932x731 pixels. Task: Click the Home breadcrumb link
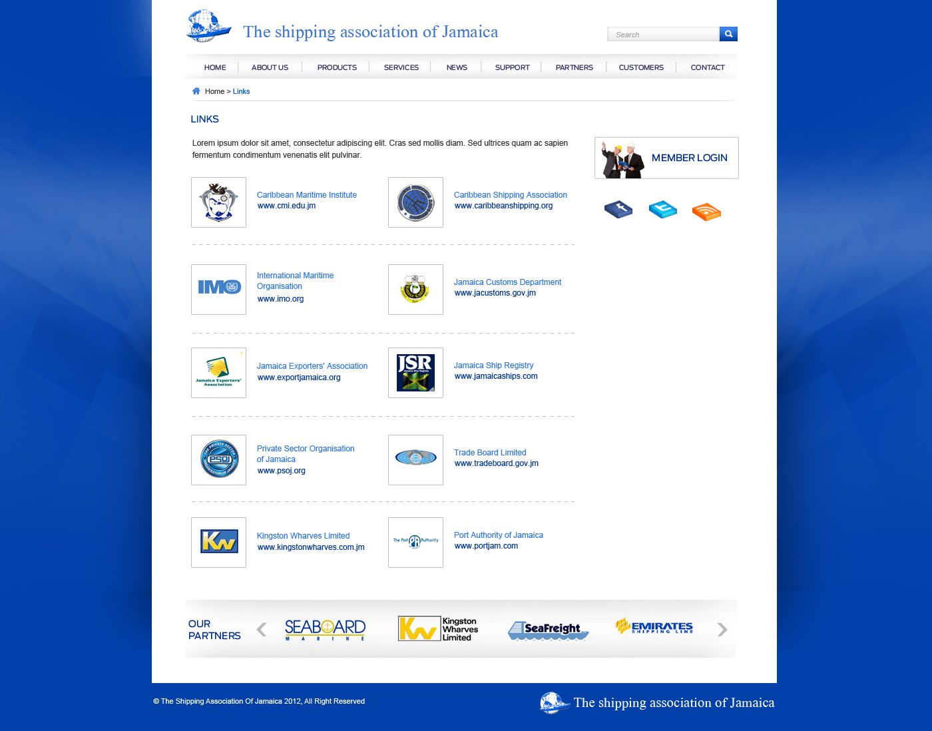coord(214,91)
